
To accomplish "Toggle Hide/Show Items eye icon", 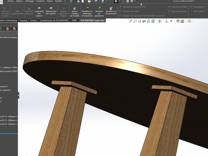I will click(172, 21).
